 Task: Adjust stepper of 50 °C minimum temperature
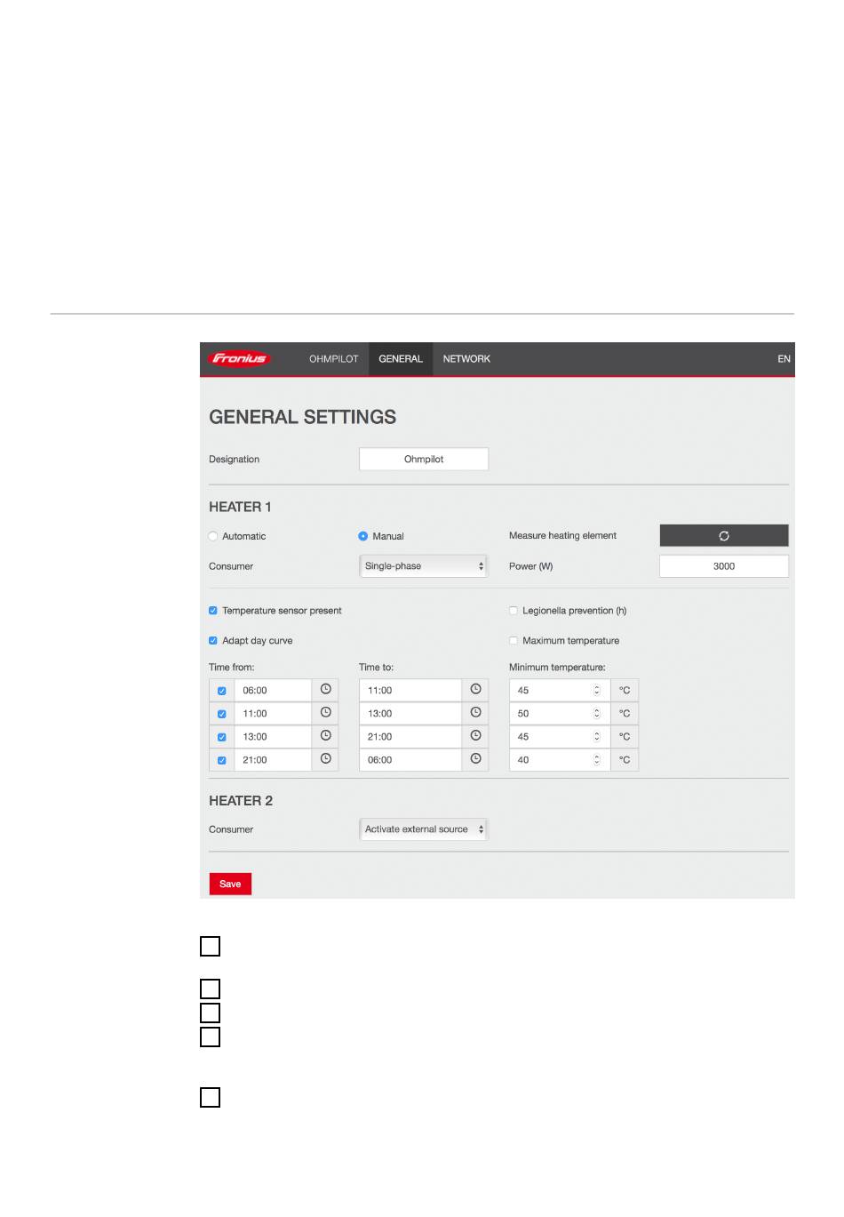pyautogui.click(x=597, y=713)
